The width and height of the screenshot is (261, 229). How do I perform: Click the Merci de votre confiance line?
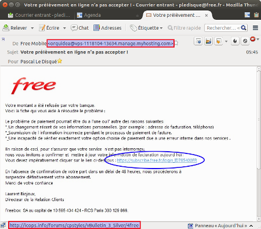coord(29,183)
